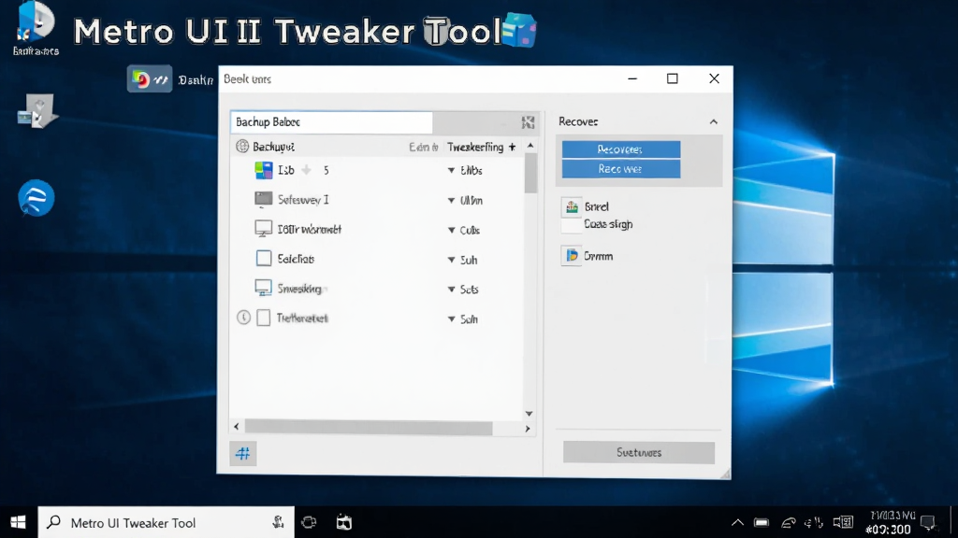
Task: Click the up arrow of the vertical scrollbar
Action: pos(530,146)
